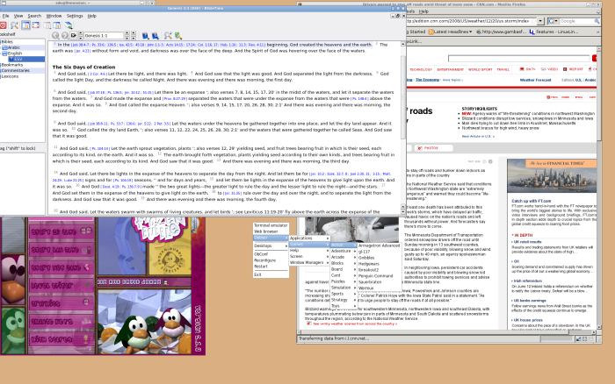Open the Latest Headlines bookmark dropdown in Firefox
The width and height of the screenshot is (615, 384).
click(450, 32)
